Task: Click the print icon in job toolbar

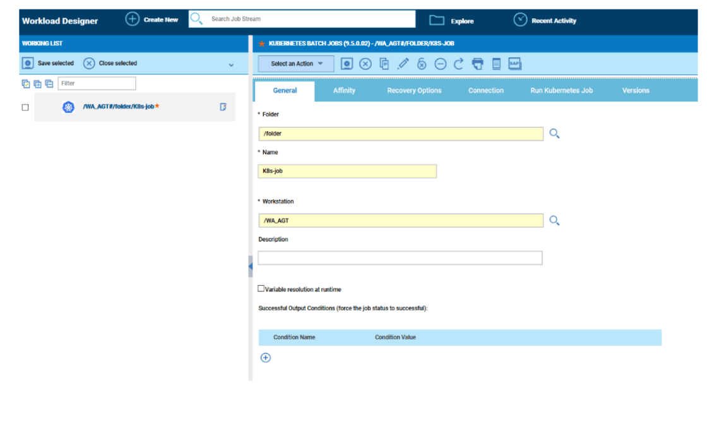Action: pos(478,64)
